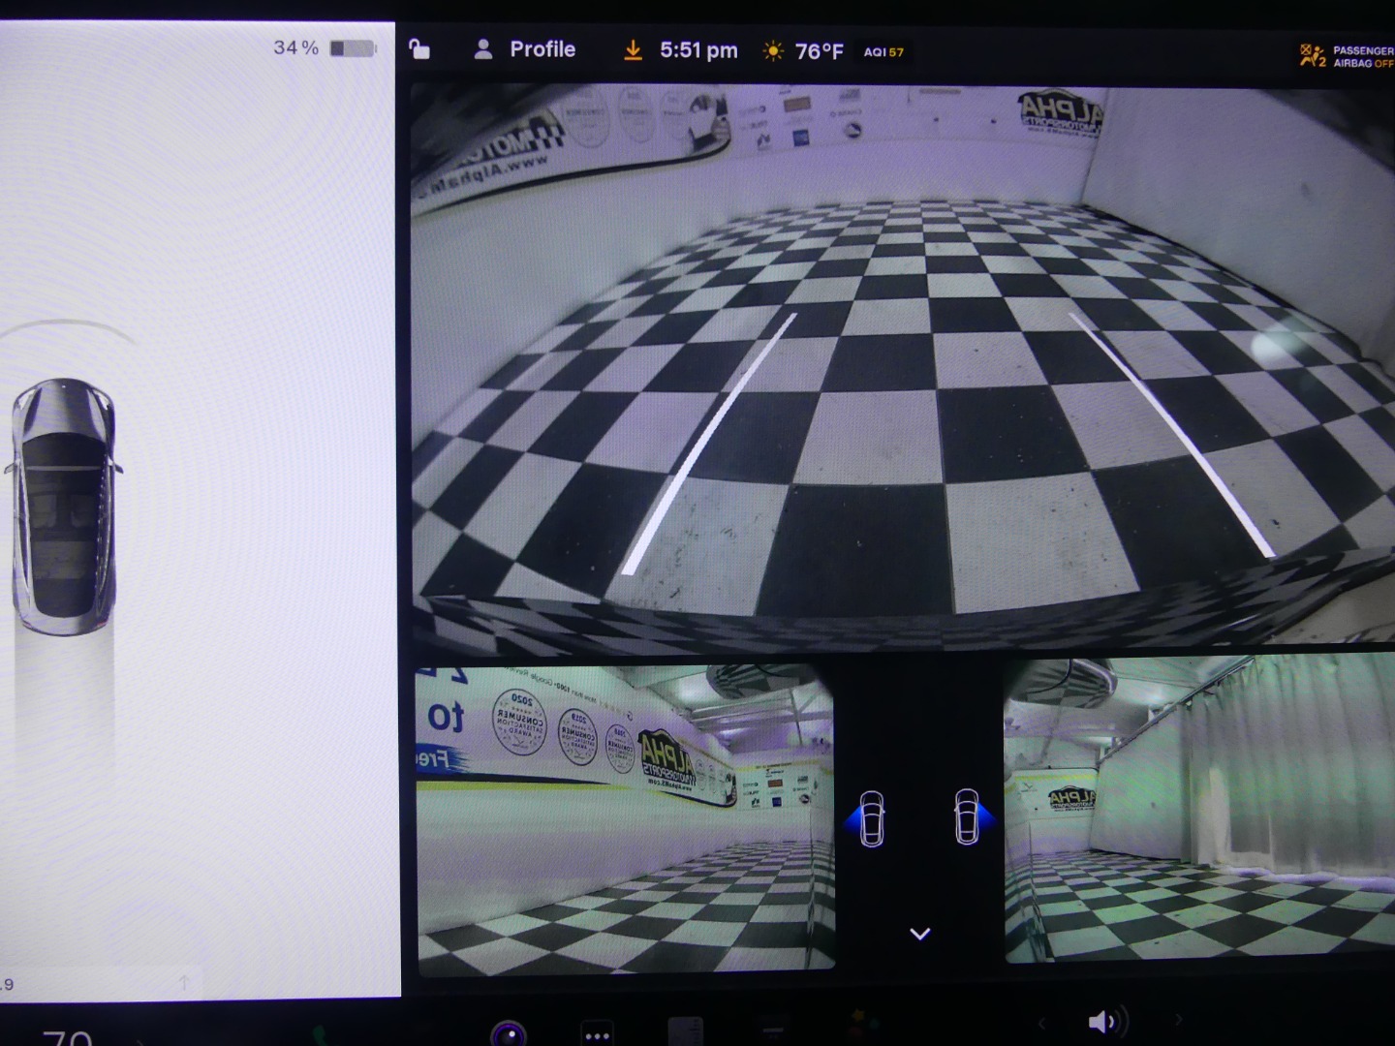Collapse side cameras with the down chevron
Screen dimensions: 1395x1046
[x=919, y=934]
